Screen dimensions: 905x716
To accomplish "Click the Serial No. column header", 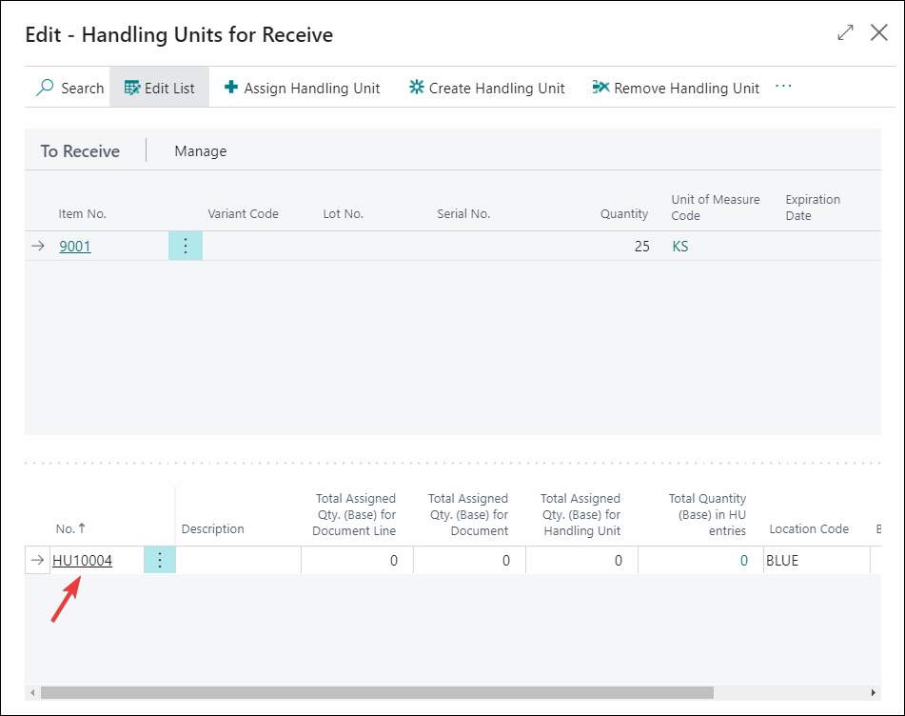I will coord(463,213).
